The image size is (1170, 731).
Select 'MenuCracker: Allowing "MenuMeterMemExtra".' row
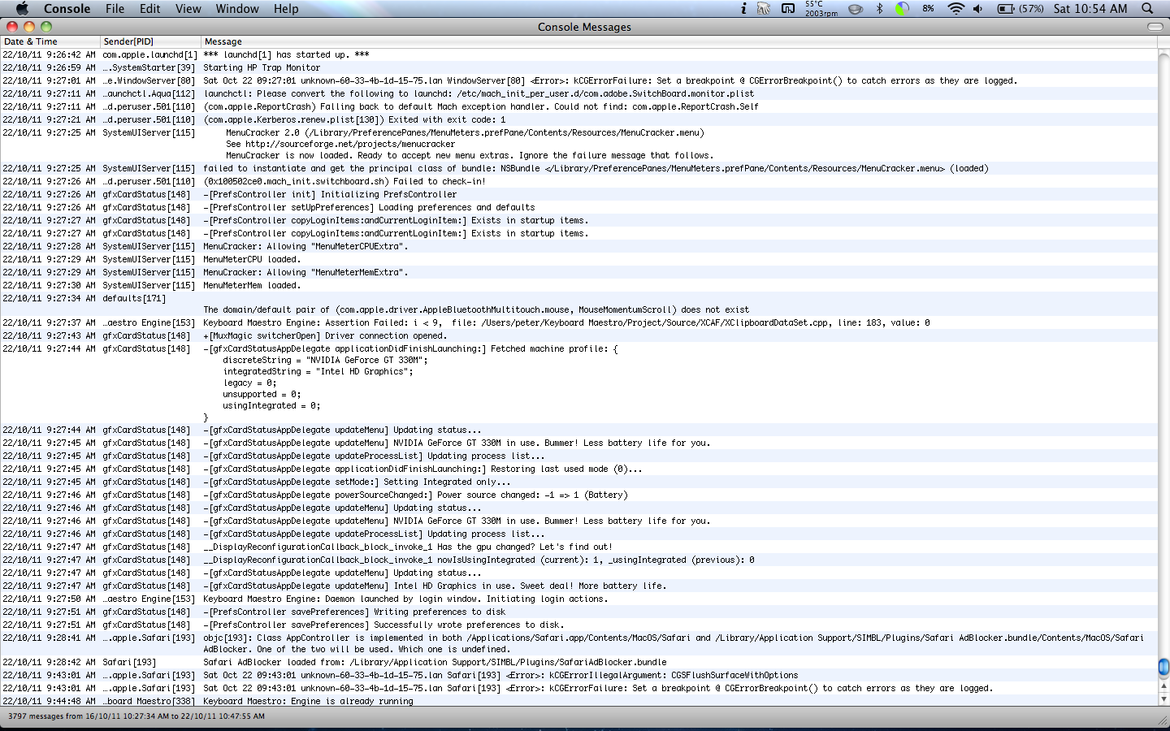(x=578, y=272)
